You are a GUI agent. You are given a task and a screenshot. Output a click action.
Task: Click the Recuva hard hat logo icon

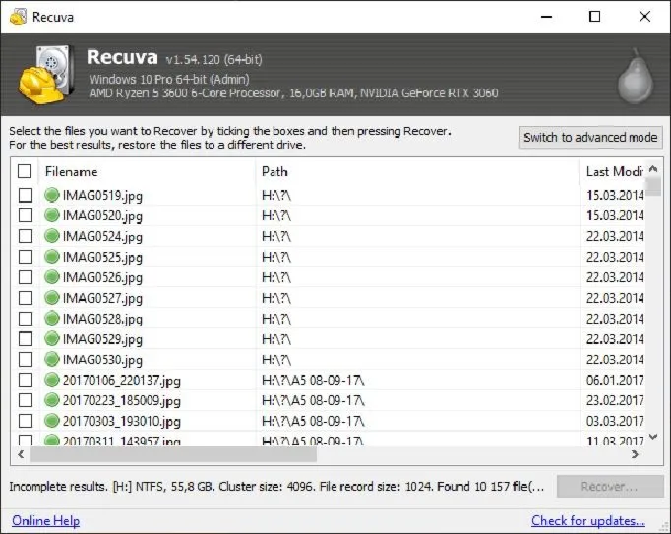[45, 74]
